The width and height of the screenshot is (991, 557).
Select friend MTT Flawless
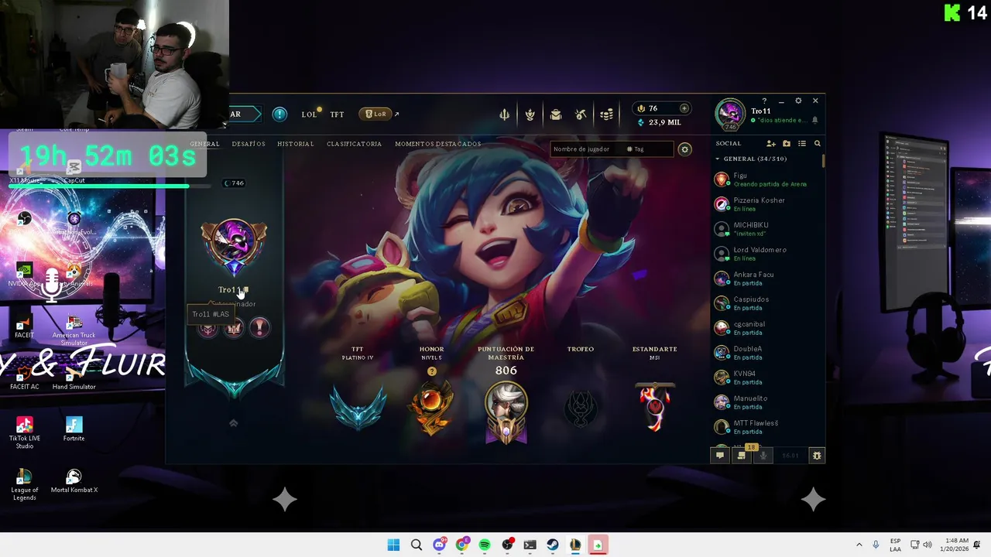(766, 427)
